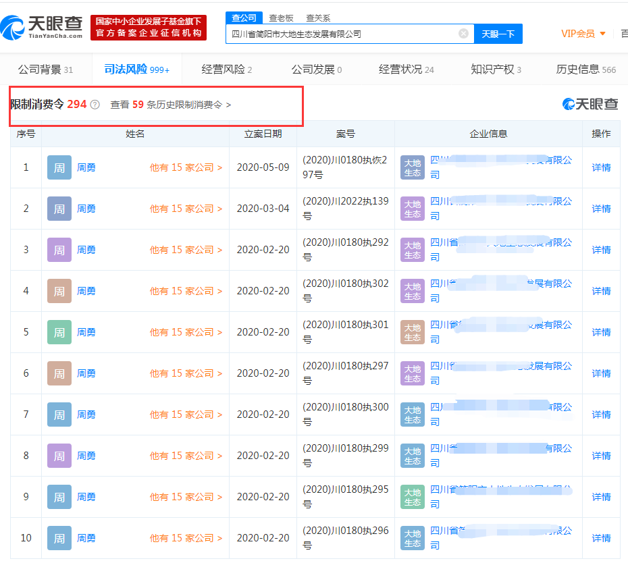Expand 他有 15 家公司 in row 7
628x561 pixels.
pos(186,415)
